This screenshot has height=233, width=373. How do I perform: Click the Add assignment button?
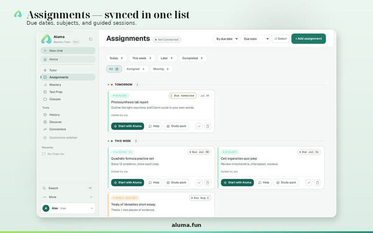coord(308,39)
